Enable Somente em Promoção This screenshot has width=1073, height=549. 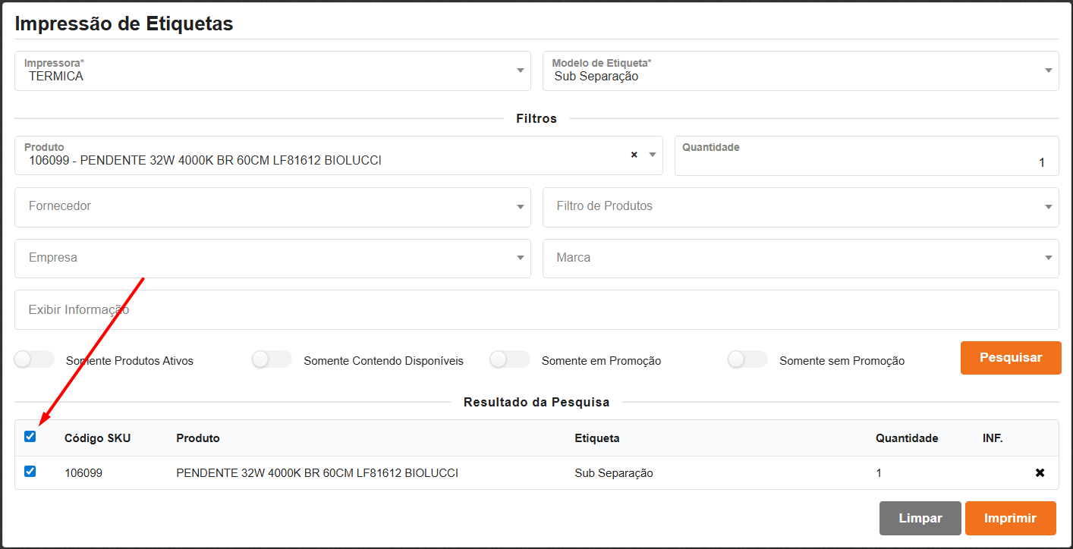tap(509, 360)
